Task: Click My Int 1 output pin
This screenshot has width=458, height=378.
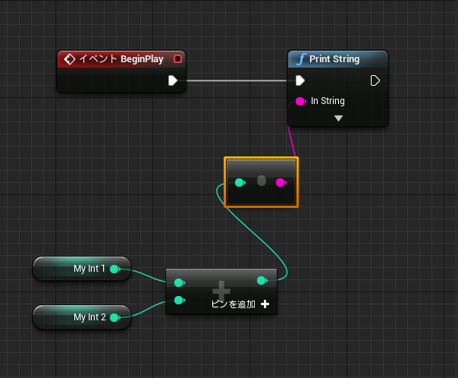Action: [114, 269]
